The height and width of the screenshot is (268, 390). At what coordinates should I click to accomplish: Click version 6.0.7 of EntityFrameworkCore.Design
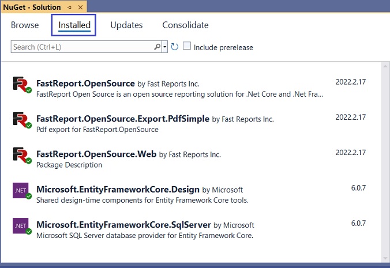[358, 188]
